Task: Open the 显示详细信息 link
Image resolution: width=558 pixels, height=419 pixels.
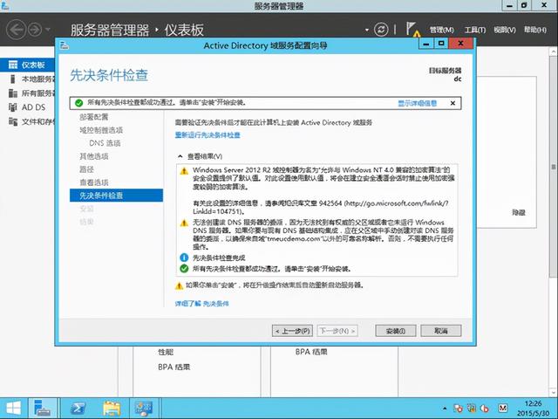Action: click(417, 103)
